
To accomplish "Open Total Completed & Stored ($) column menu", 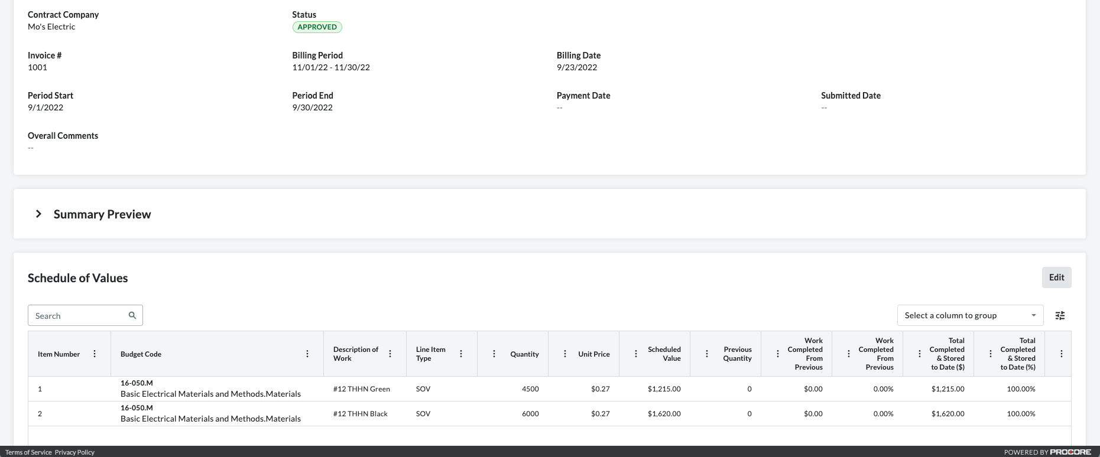I will tap(920, 354).
